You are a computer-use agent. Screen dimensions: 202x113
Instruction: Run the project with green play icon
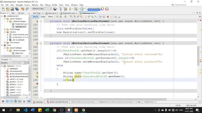coord(70,9)
